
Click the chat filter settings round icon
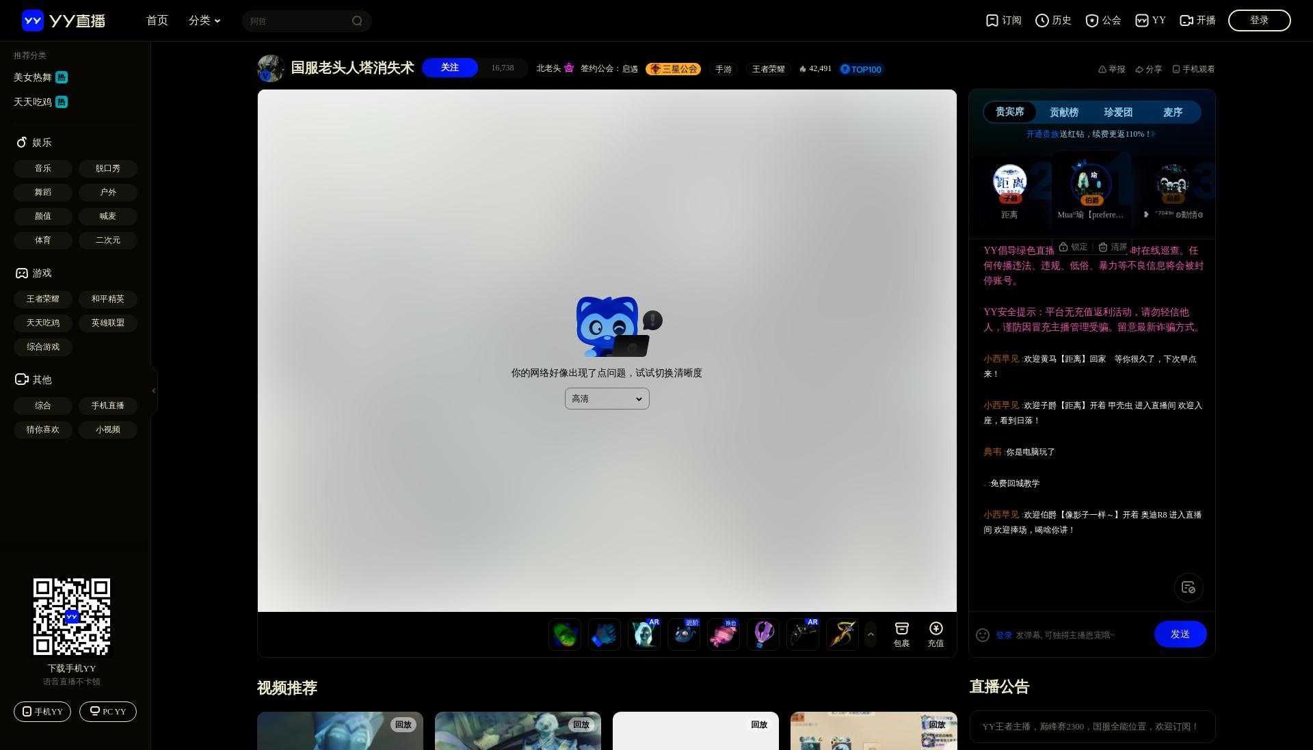click(x=1189, y=587)
